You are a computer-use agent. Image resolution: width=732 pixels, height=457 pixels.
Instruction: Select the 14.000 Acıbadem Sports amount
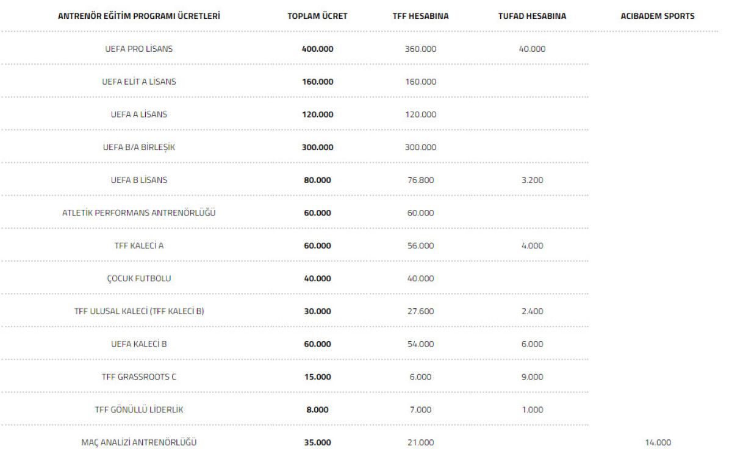coord(658,442)
